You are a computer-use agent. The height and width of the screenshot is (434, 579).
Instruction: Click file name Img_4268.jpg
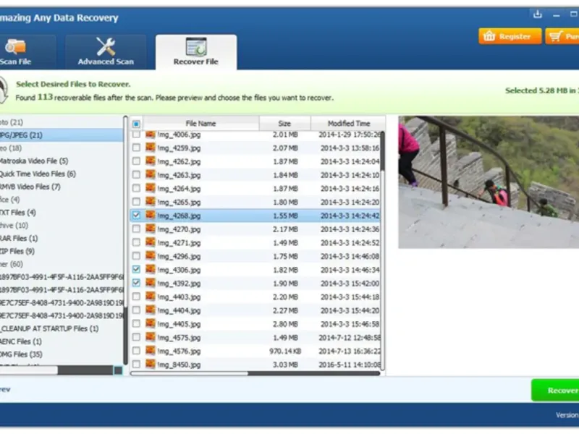pos(179,216)
